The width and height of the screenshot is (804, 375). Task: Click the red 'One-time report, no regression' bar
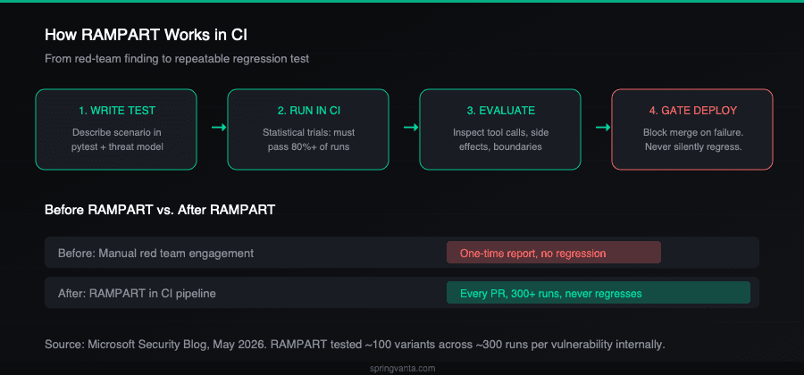[554, 253]
